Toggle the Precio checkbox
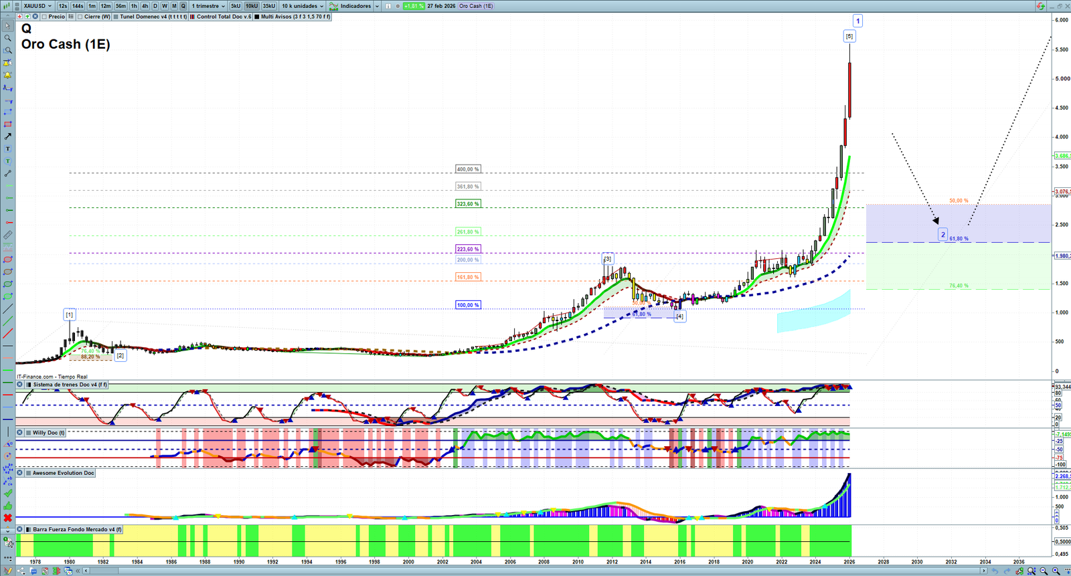Image resolution: width=1071 pixels, height=576 pixels. pyautogui.click(x=44, y=17)
